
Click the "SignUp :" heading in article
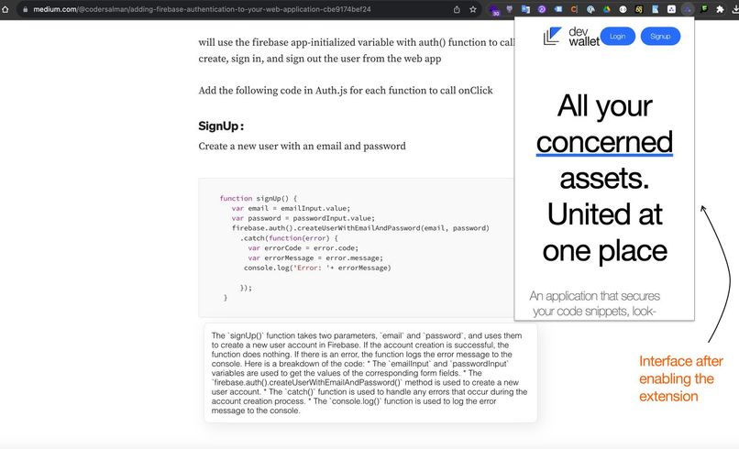pyautogui.click(x=221, y=126)
